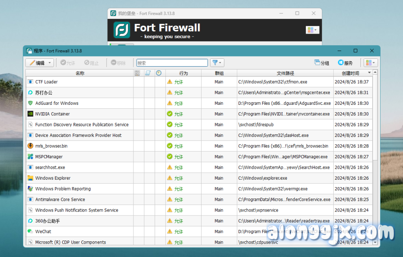Click the scheduled clock column header icon
The height and width of the screenshot is (257, 403).
tap(159, 73)
